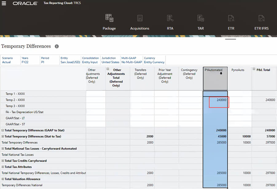Open the hamburger navigation menu

pyautogui.click(x=4, y=3)
